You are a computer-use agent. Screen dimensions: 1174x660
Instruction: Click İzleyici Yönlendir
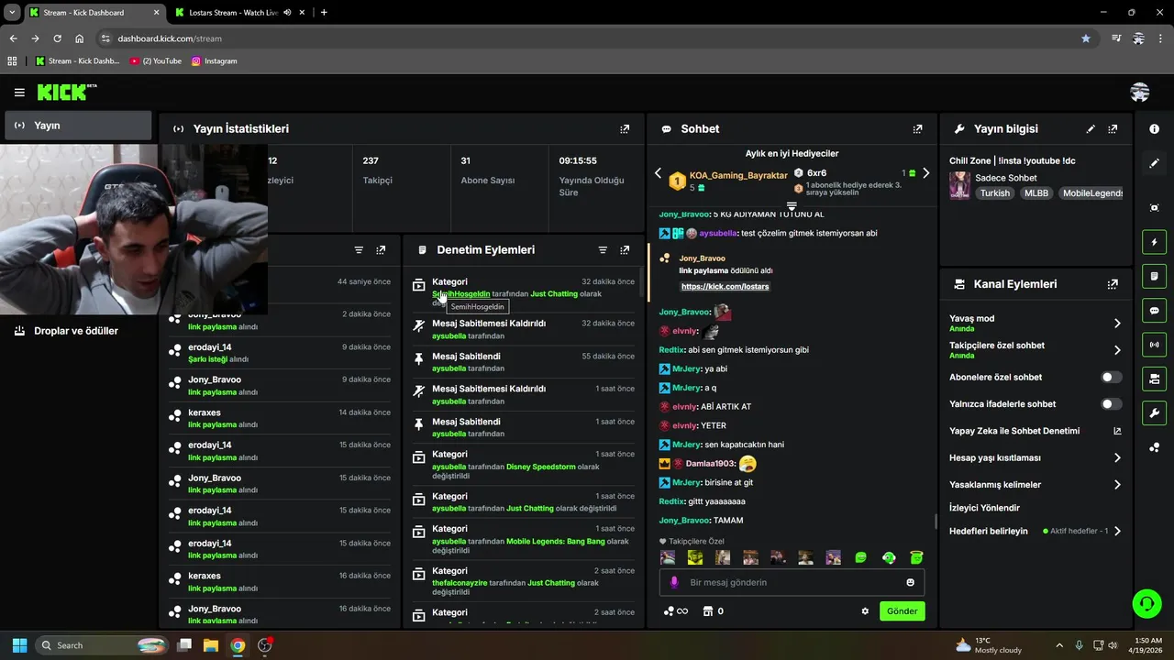tap(984, 508)
